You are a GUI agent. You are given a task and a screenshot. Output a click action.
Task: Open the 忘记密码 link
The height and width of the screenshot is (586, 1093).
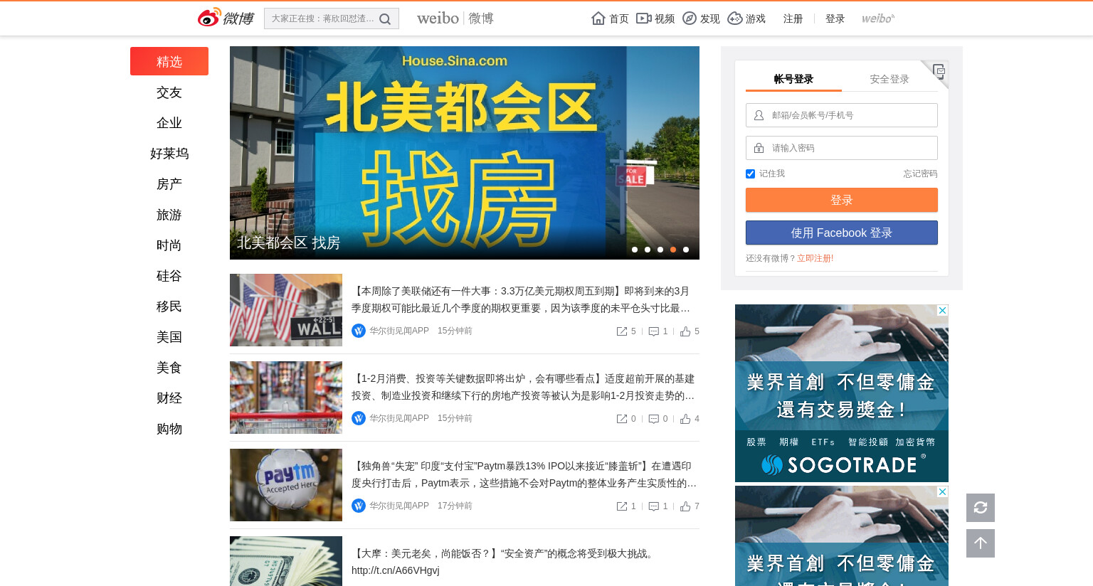920,174
